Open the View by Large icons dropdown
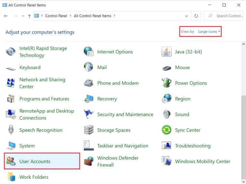This screenshot has width=246, height=184. [209, 31]
